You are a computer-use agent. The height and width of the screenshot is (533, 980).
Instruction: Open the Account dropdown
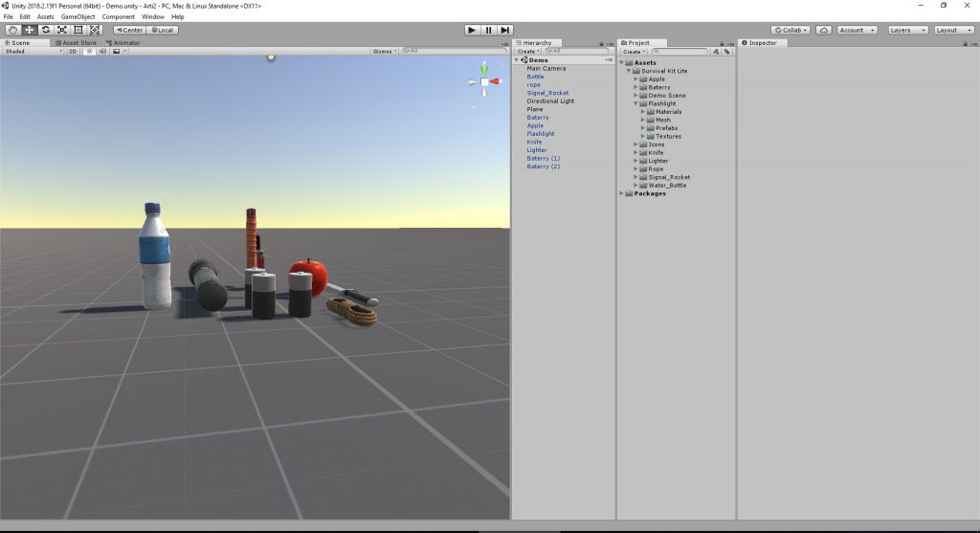click(x=857, y=30)
